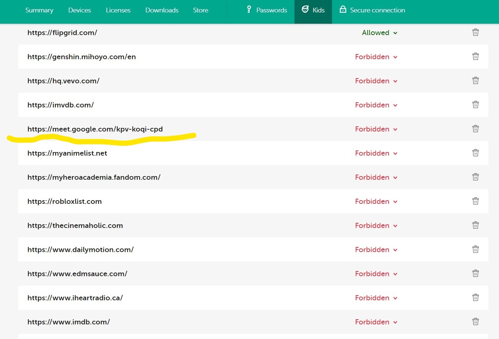Select the https://thecinemaholic.com URL text
This screenshot has height=339, width=499.
click(75, 225)
